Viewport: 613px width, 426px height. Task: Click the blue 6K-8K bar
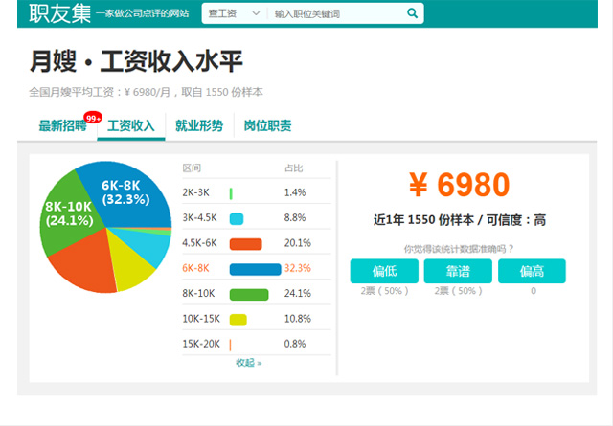[255, 269]
